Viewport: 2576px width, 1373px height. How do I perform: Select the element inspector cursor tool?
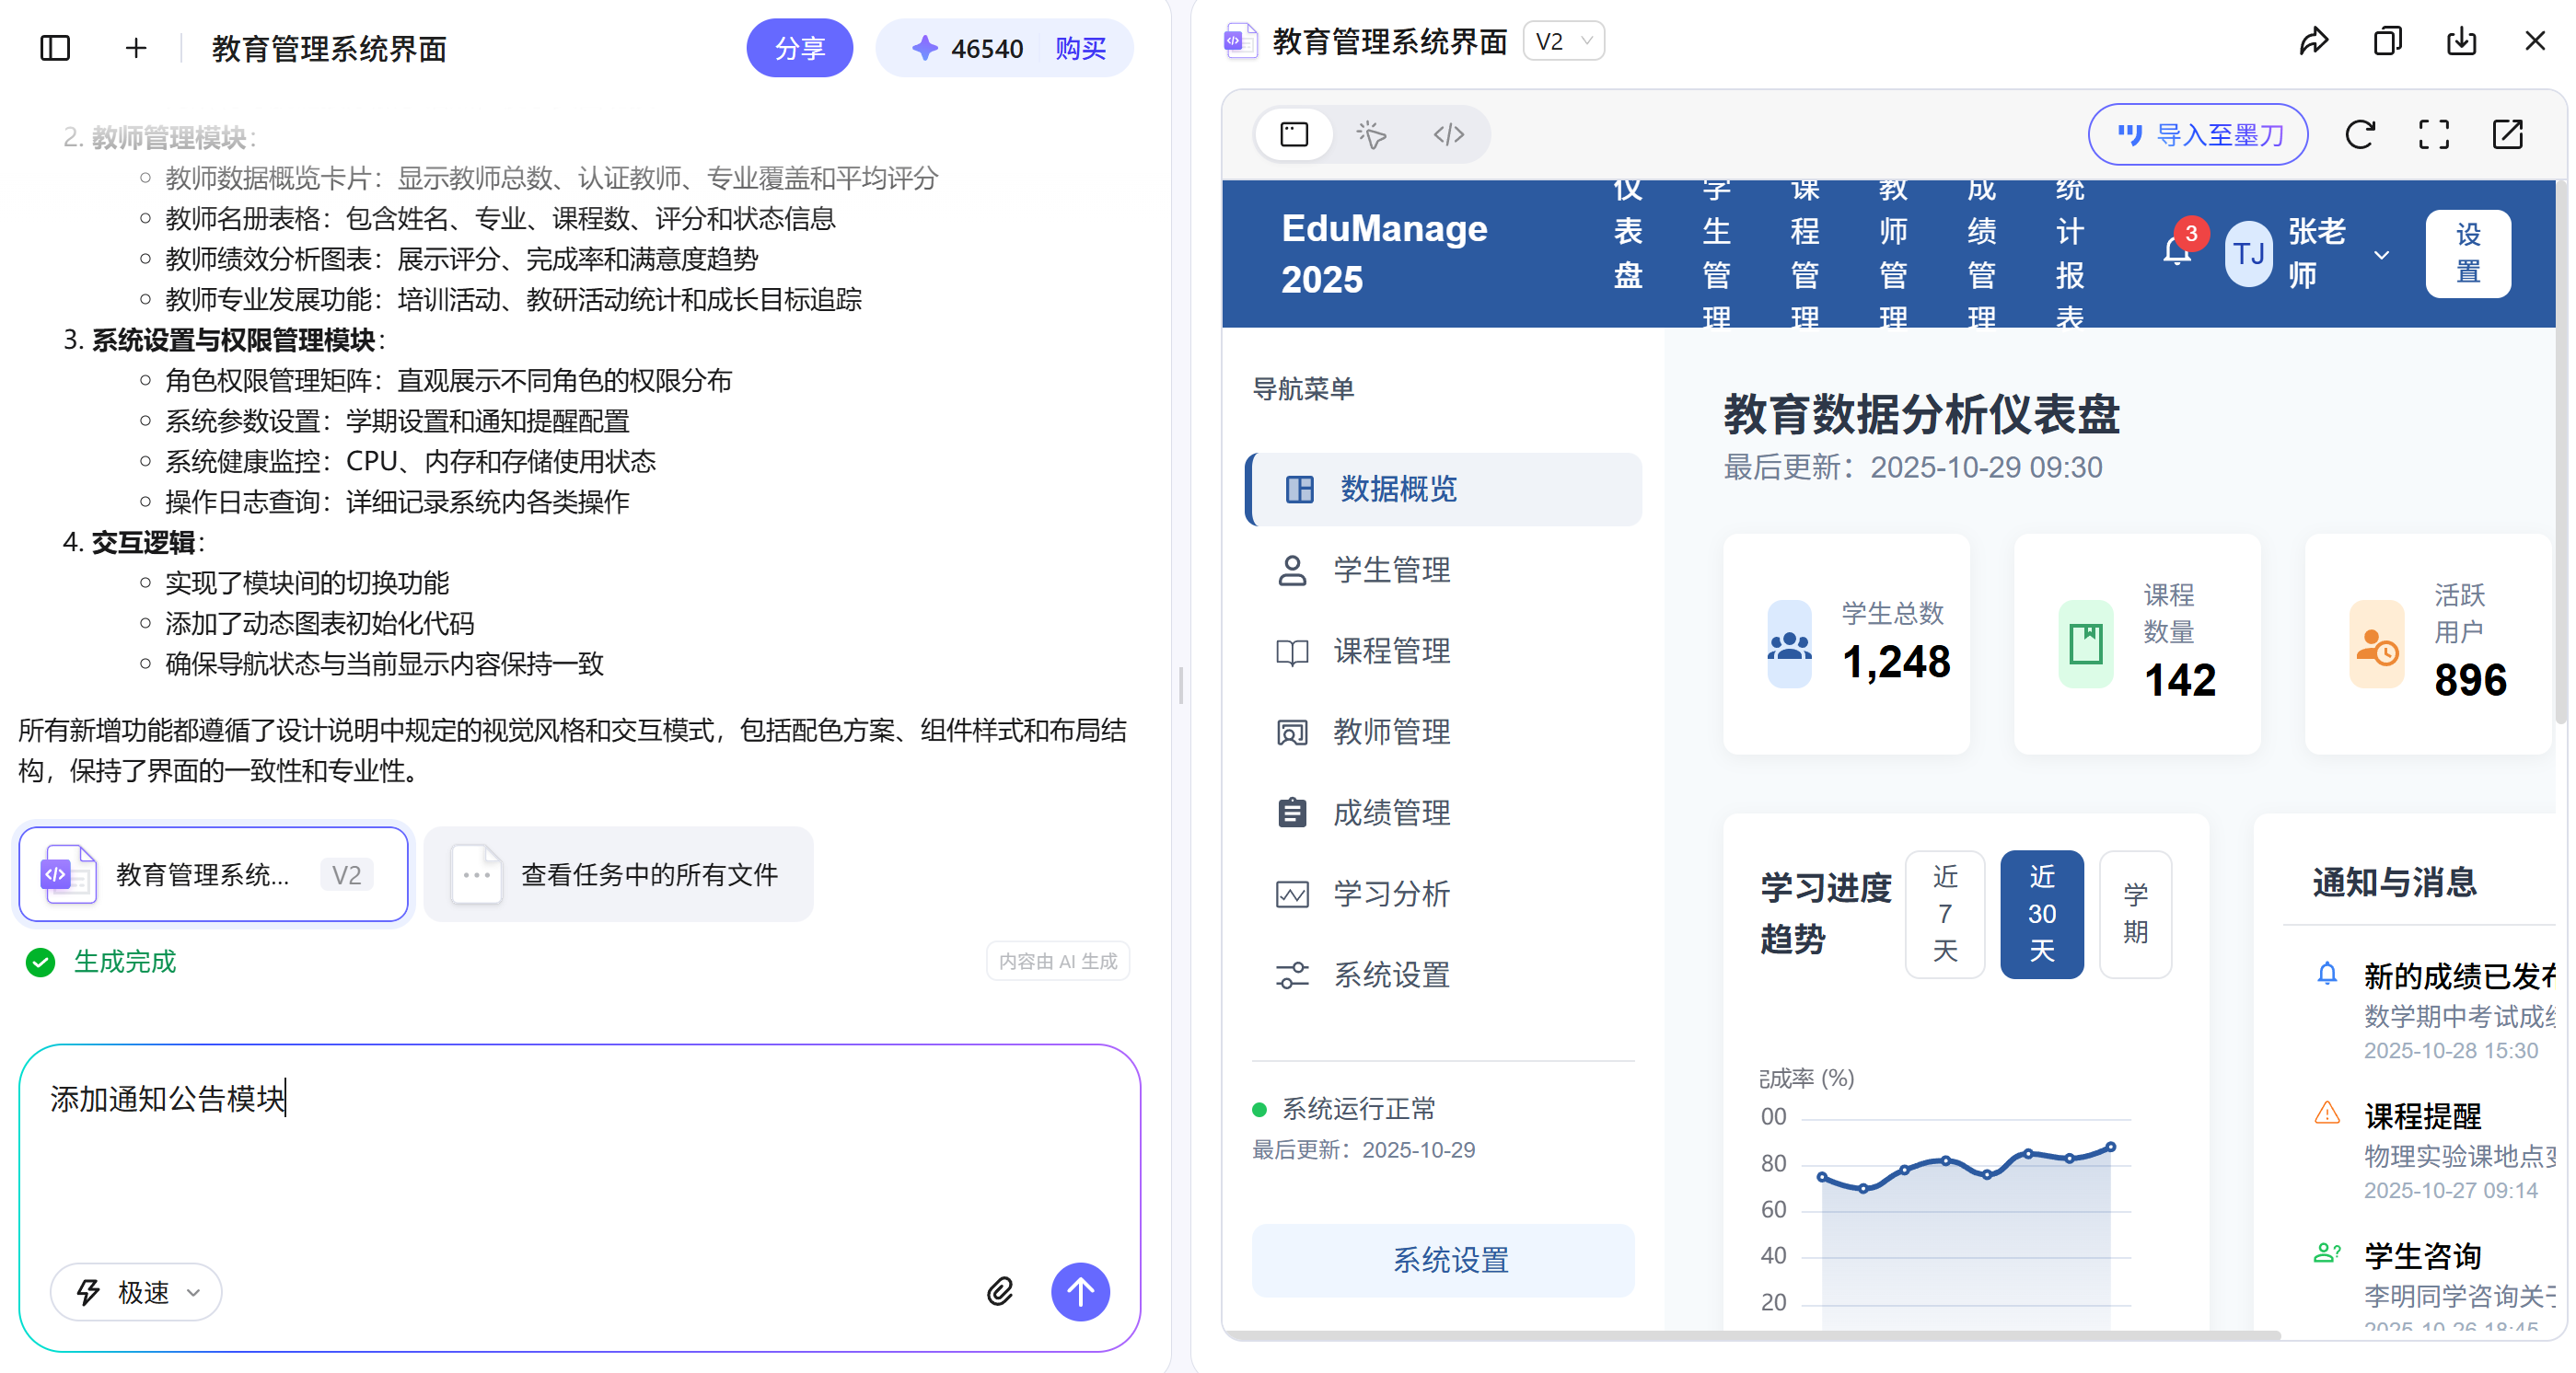pos(1371,134)
